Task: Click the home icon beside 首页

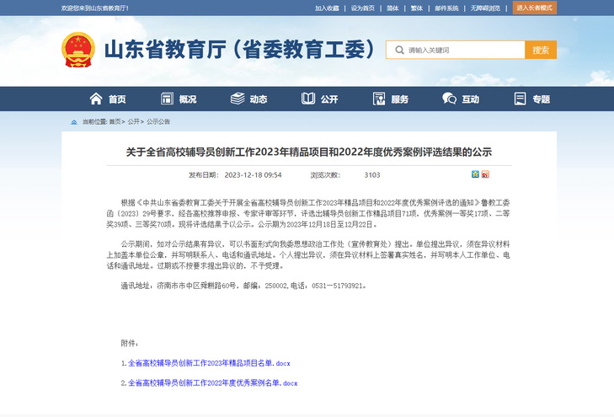Action: click(x=96, y=99)
